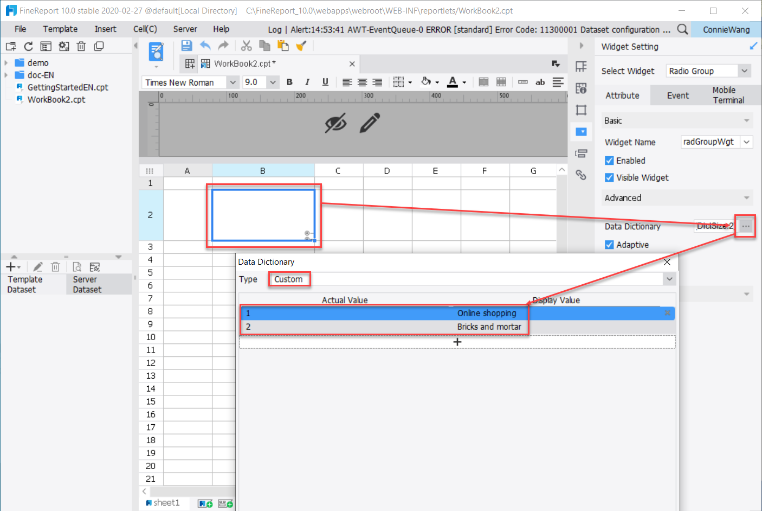762x511 pixels.
Task: Select the Refresh icon above the template tree
Action: coord(28,46)
